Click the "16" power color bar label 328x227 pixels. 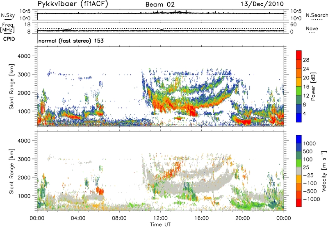(306, 87)
